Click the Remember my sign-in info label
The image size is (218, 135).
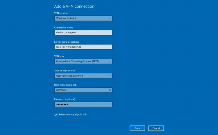click(73, 115)
